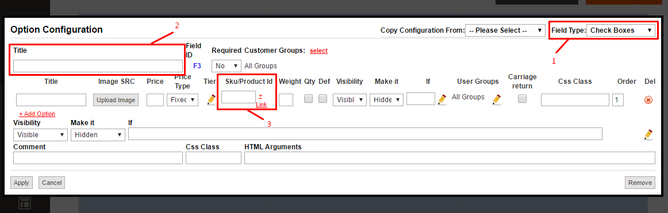The width and height of the screenshot is (668, 213).
Task: Focus option row If input field
Action: 420,99
